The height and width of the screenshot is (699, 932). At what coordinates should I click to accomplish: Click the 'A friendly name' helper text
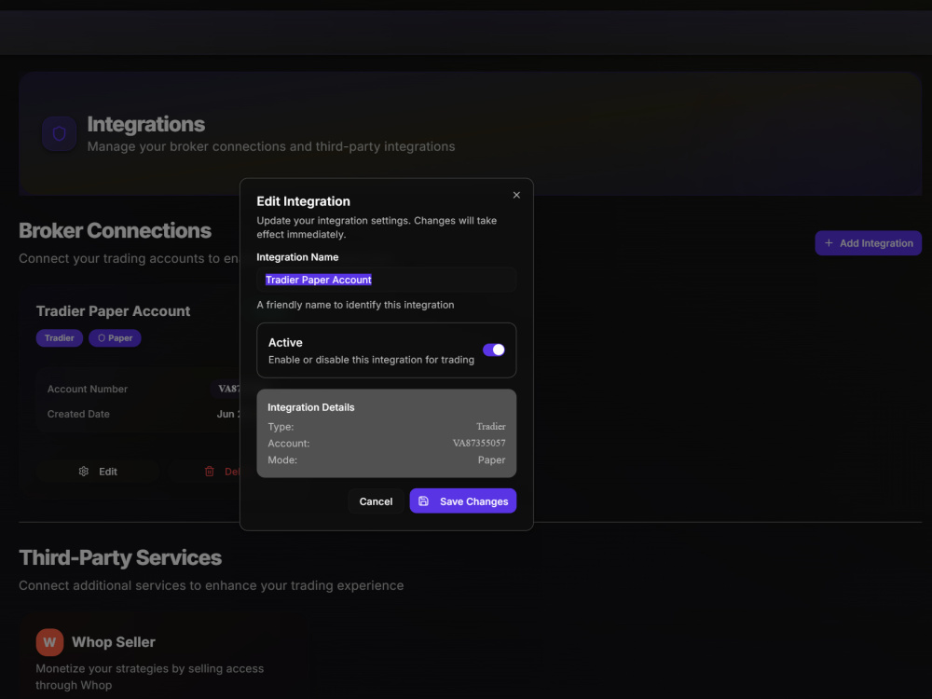click(x=355, y=305)
